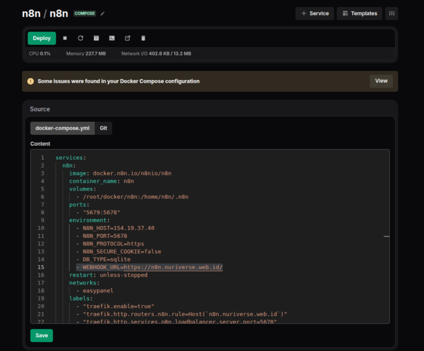Click the volumes: key on line 5
The width and height of the screenshot is (424, 351).
pyautogui.click(x=82, y=189)
